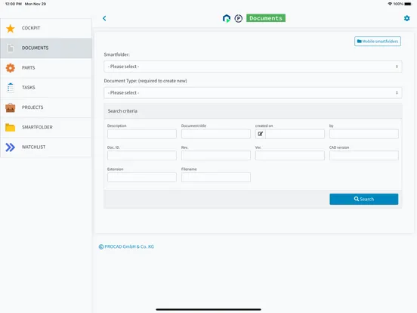
Task: Click the Tasks clipboard icon
Action: click(x=11, y=88)
